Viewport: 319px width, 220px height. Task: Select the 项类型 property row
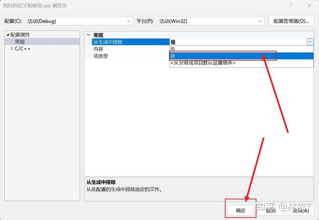click(x=131, y=56)
